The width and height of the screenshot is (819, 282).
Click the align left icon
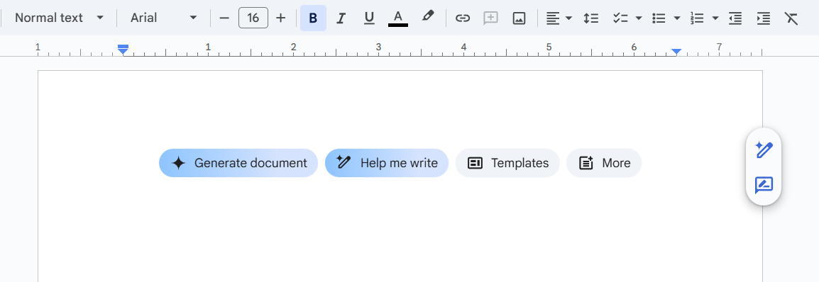click(553, 18)
